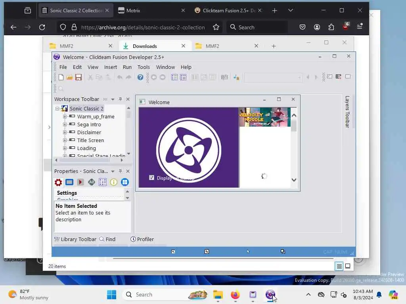
Task: Click the Window properties blue screen icon
Action: tap(69, 182)
